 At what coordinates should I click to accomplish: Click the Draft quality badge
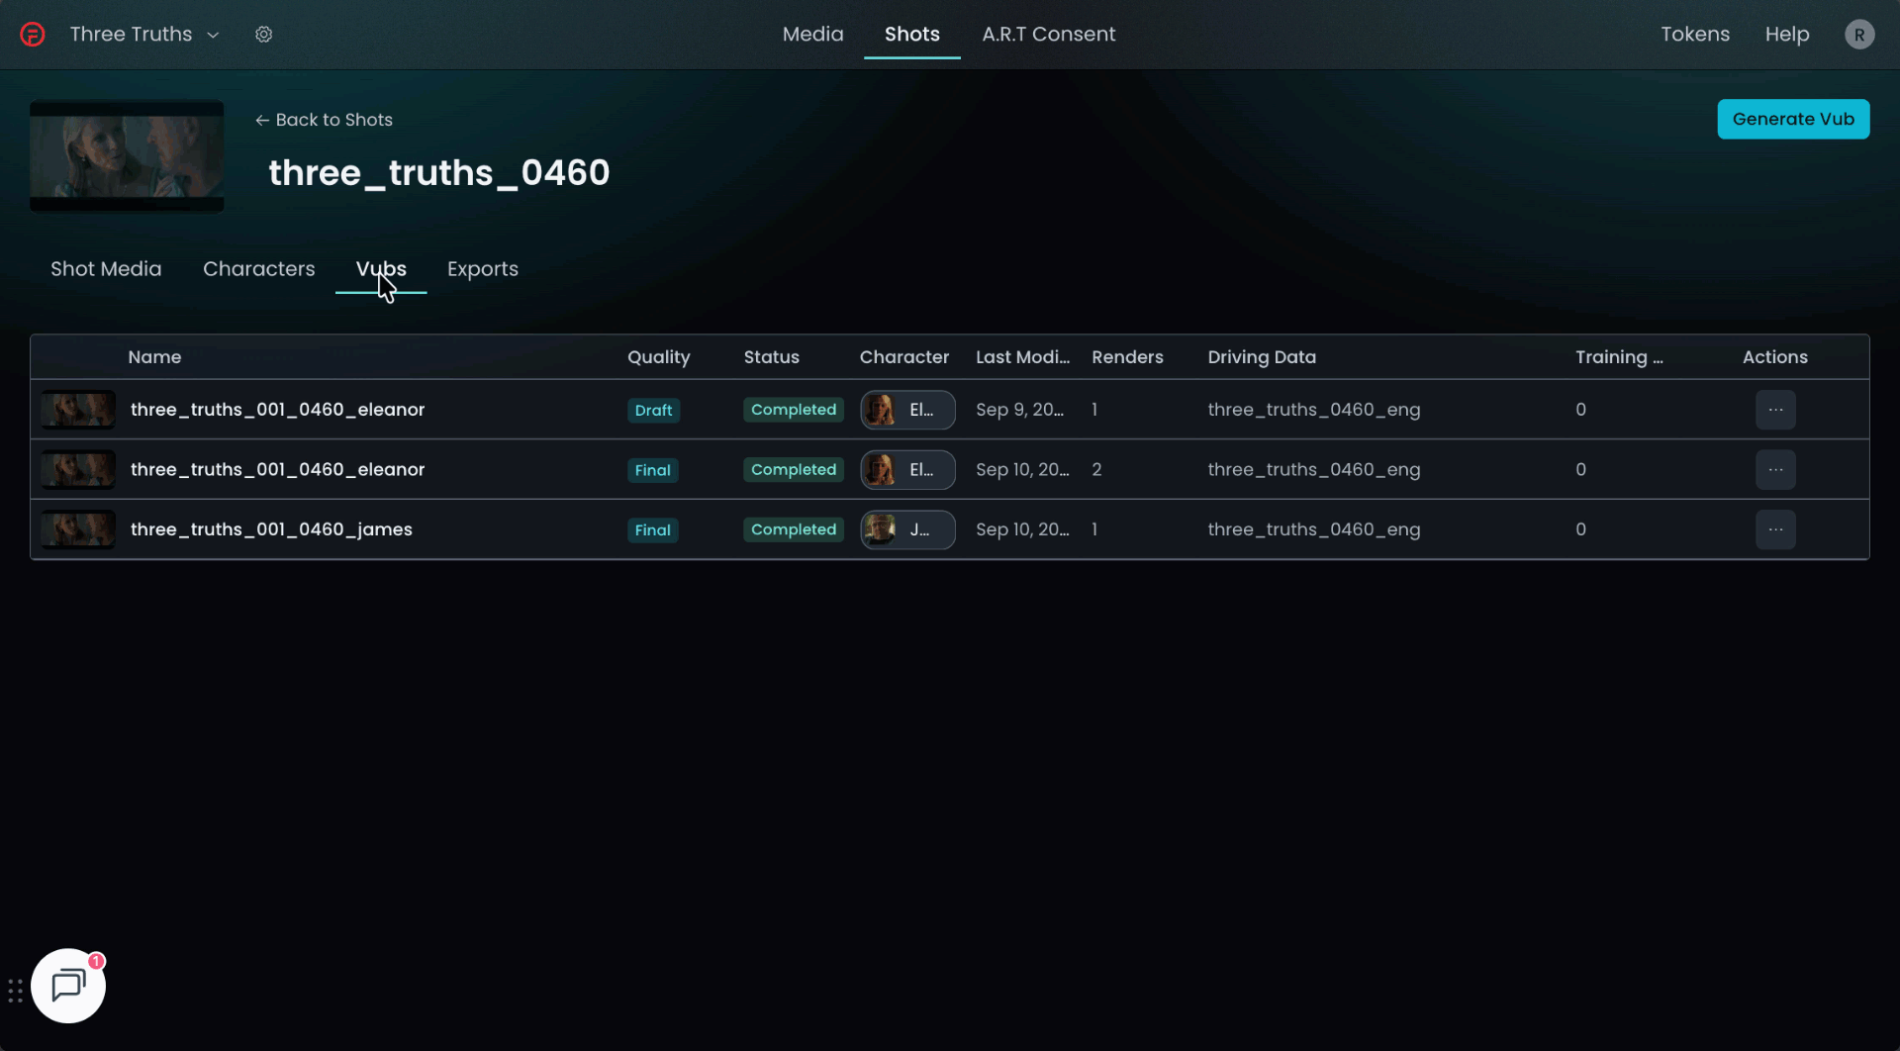(653, 410)
